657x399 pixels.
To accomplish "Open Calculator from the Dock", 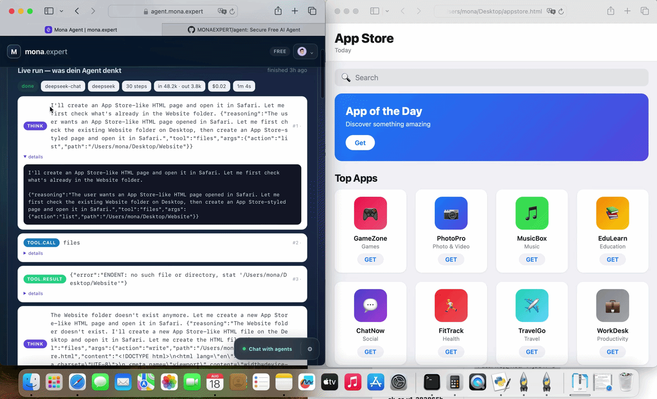I will [454, 382].
